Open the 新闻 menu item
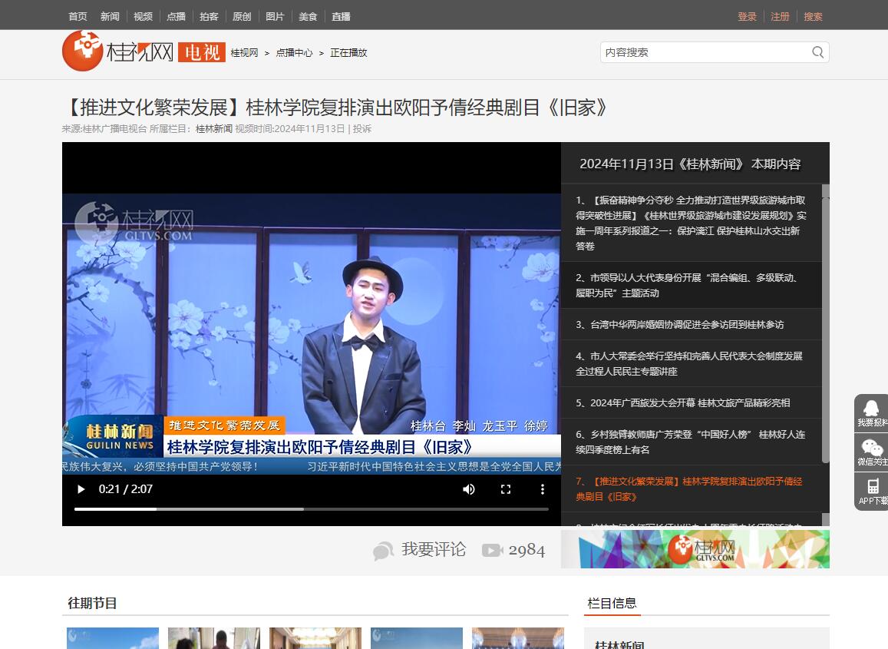This screenshot has width=888, height=649. 110,16
